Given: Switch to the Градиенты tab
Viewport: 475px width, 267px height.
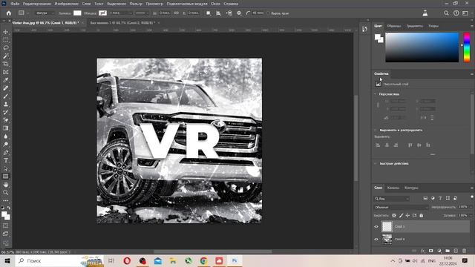Looking at the screenshot, I should 414,26.
